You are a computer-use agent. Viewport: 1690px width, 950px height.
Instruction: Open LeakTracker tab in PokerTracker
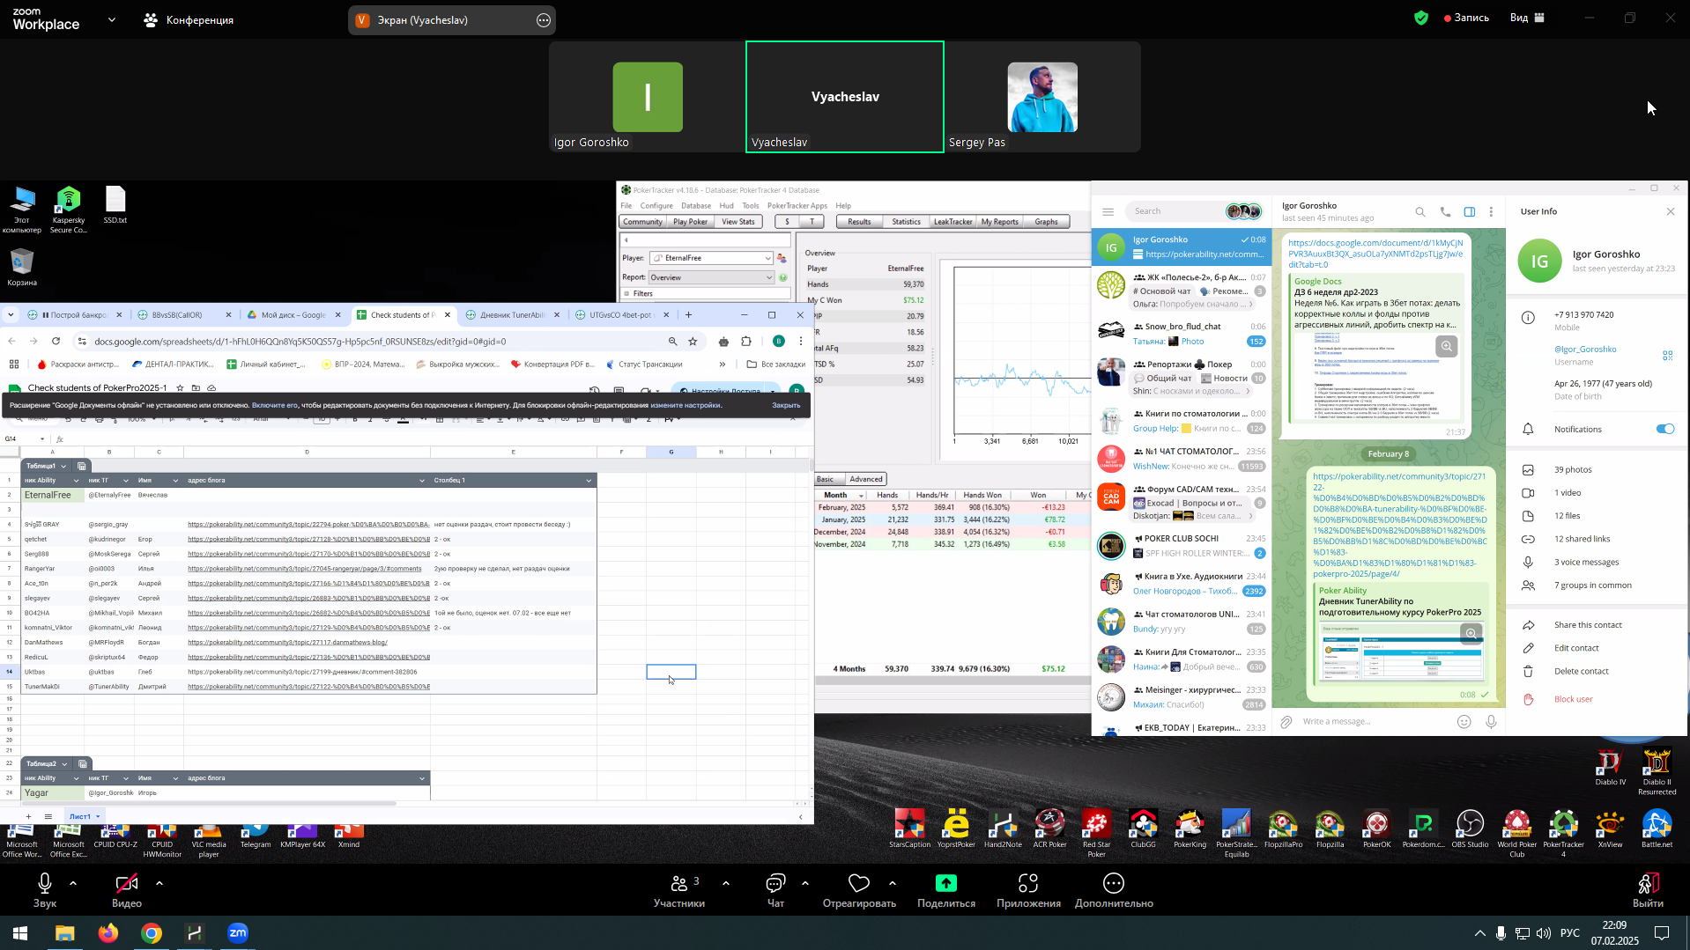(952, 222)
